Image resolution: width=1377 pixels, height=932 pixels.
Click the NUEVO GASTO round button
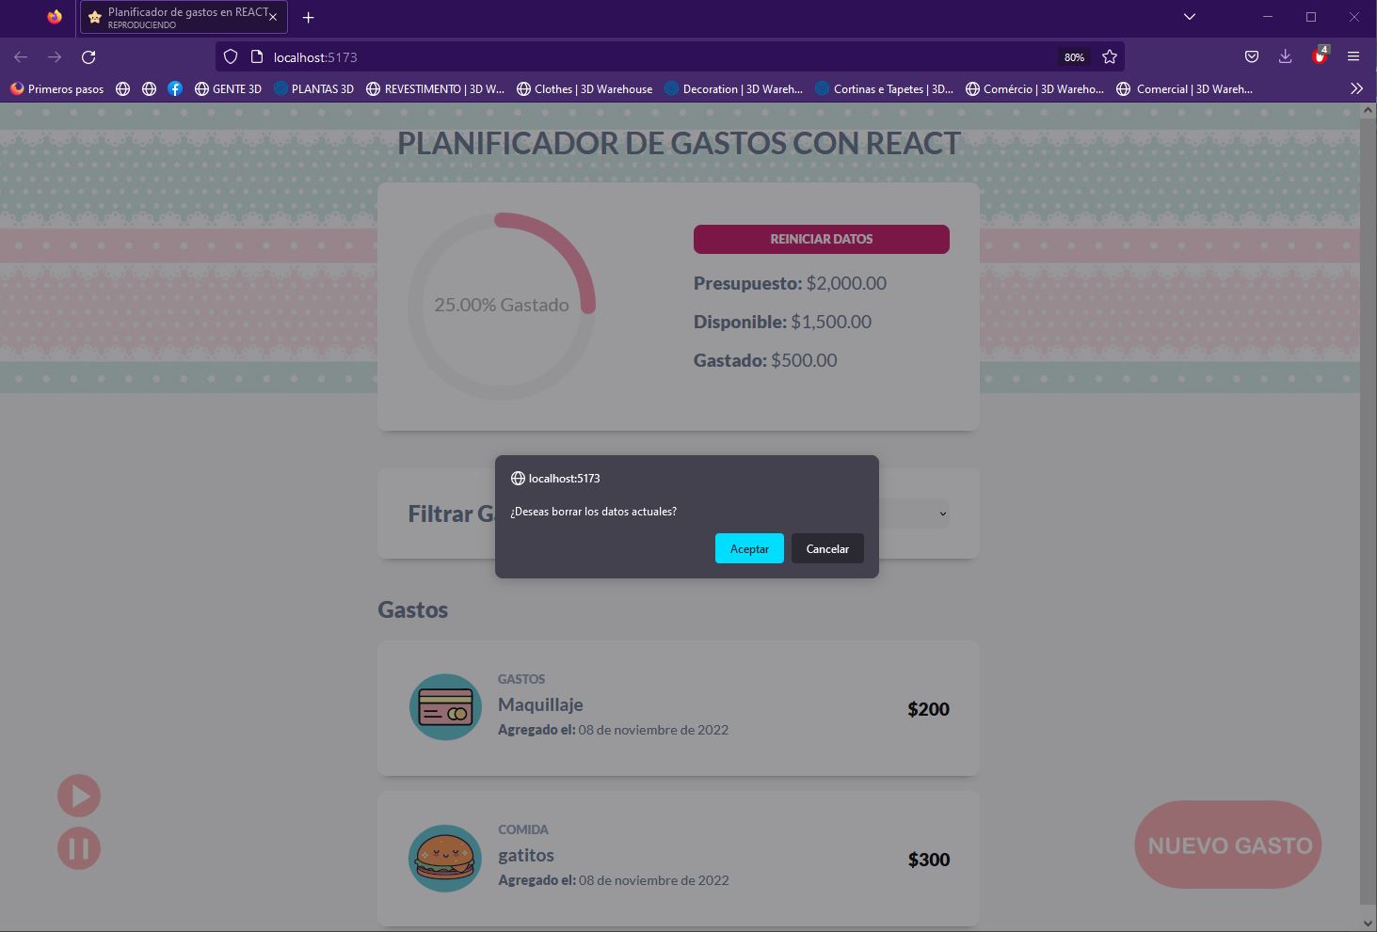click(x=1228, y=845)
